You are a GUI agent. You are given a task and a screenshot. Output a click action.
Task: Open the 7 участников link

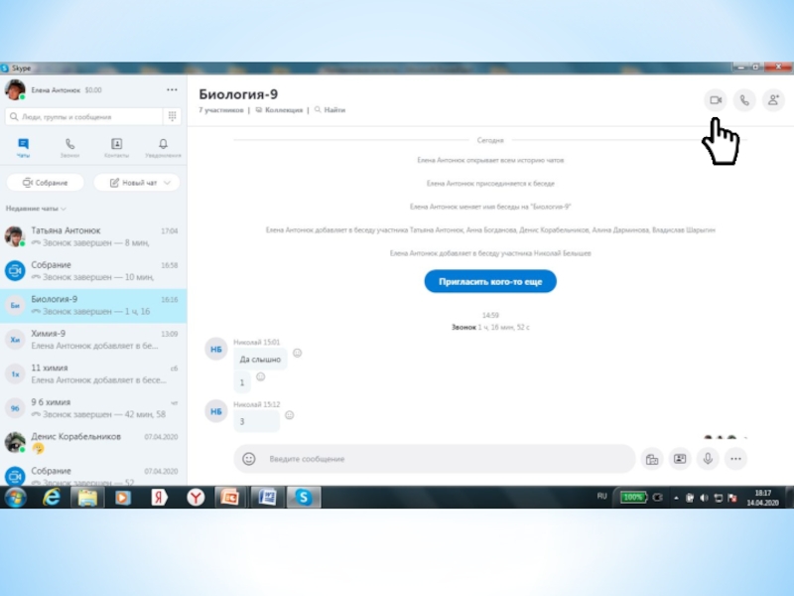pyautogui.click(x=220, y=110)
